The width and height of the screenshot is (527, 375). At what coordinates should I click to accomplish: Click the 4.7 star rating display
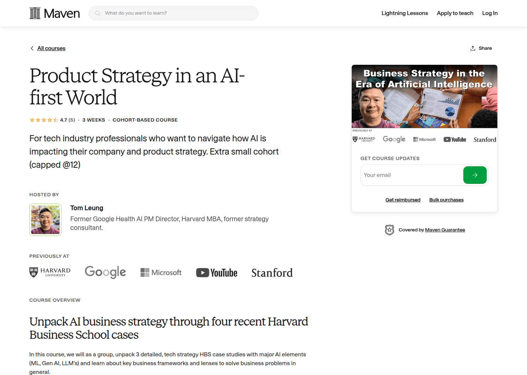point(51,120)
